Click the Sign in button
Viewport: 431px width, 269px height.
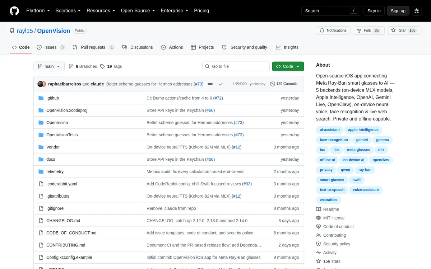pos(374,11)
